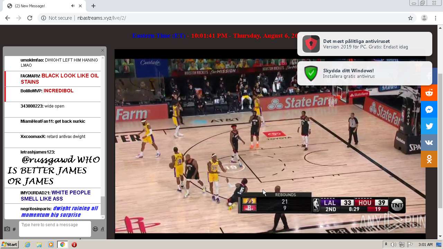Open the Chrome three-dot menu
Screen dimensions: 443x249
click(x=436, y=18)
